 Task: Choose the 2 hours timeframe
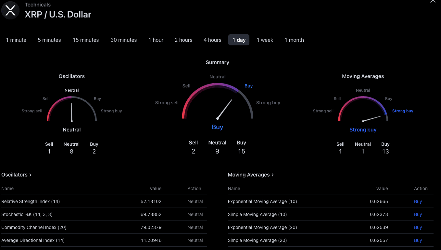point(183,40)
